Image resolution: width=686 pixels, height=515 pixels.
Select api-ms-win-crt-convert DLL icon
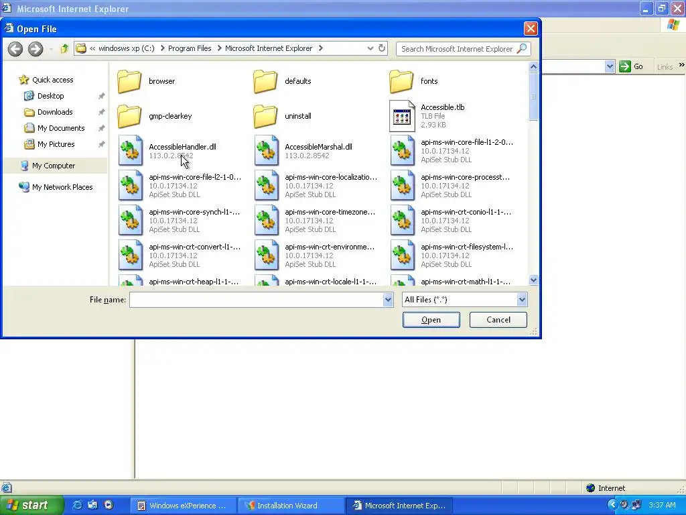[x=131, y=255]
